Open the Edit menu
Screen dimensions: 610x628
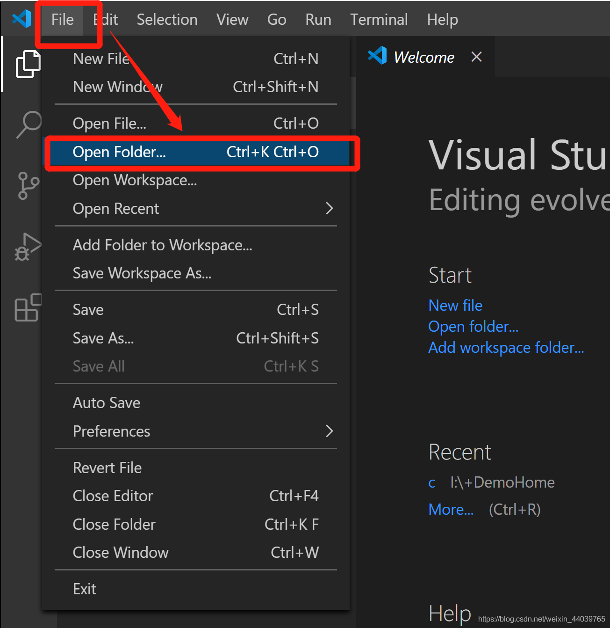click(106, 20)
